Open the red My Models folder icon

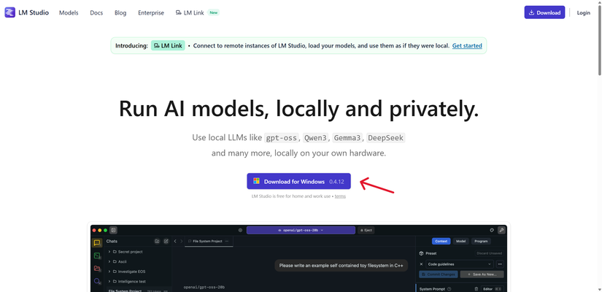97,268
